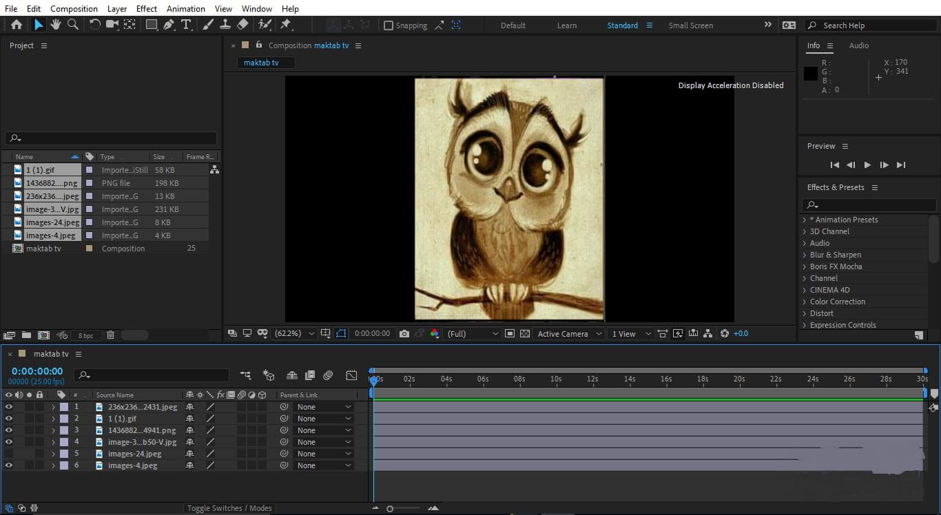Open the Composition menu
941x515 pixels.
[x=74, y=9]
